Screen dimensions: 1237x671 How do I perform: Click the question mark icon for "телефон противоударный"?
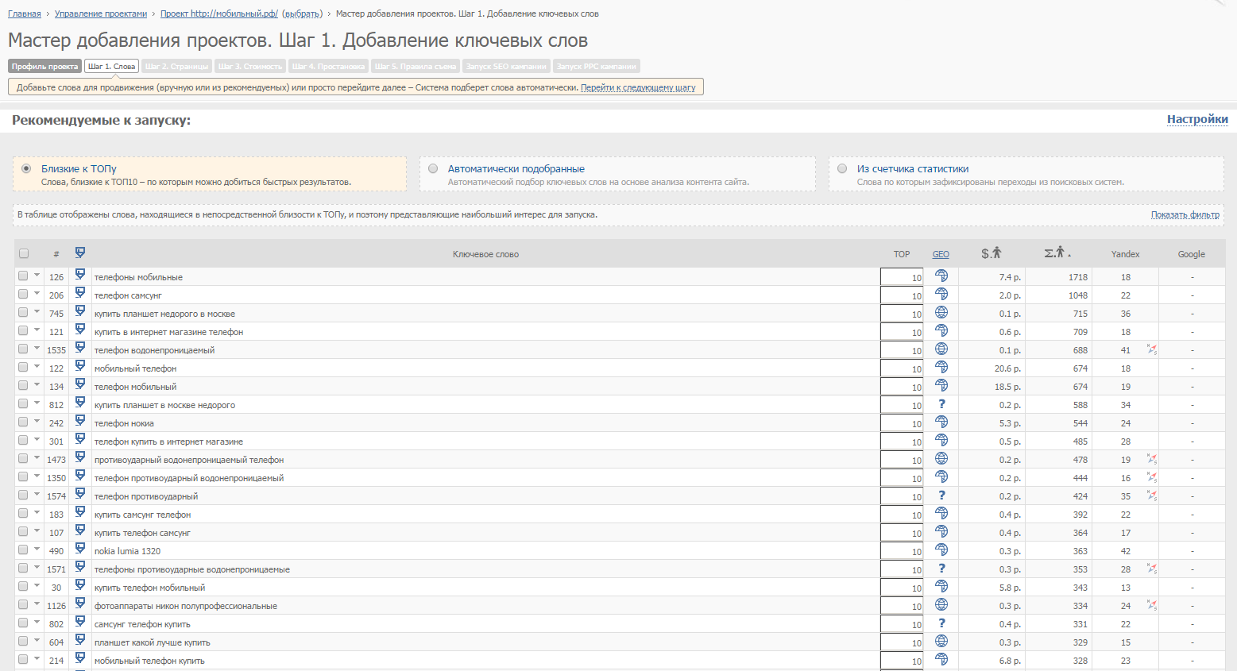[x=941, y=496]
